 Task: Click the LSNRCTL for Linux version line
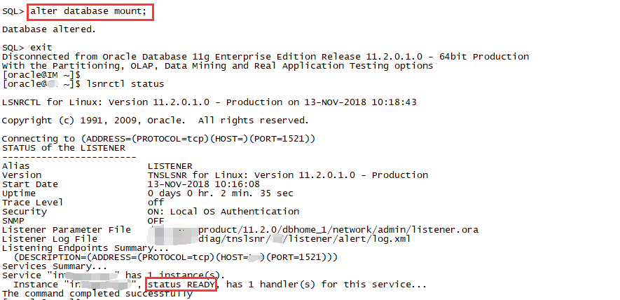coord(209,102)
